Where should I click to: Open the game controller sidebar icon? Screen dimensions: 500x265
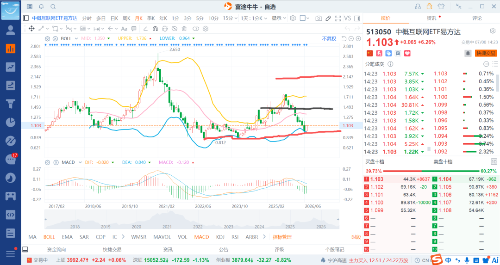point(11,196)
